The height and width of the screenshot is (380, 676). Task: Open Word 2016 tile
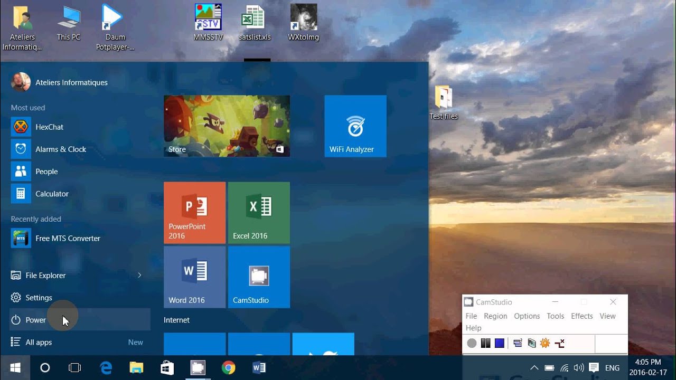(x=194, y=277)
